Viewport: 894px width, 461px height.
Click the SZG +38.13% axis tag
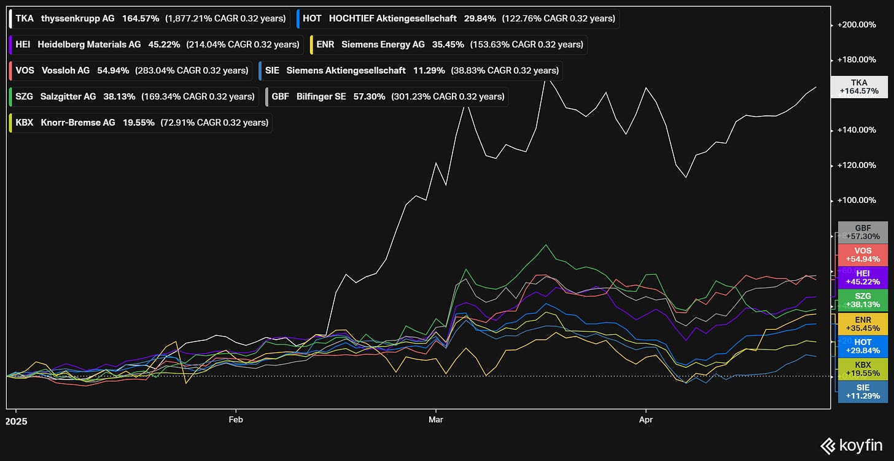pos(863,301)
